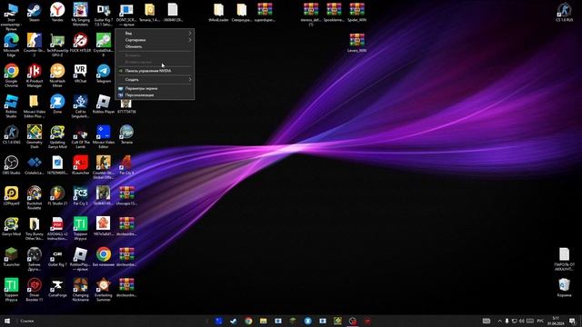Select the CurseForge desktop icon
The height and width of the screenshot is (327, 582).
[57, 288]
